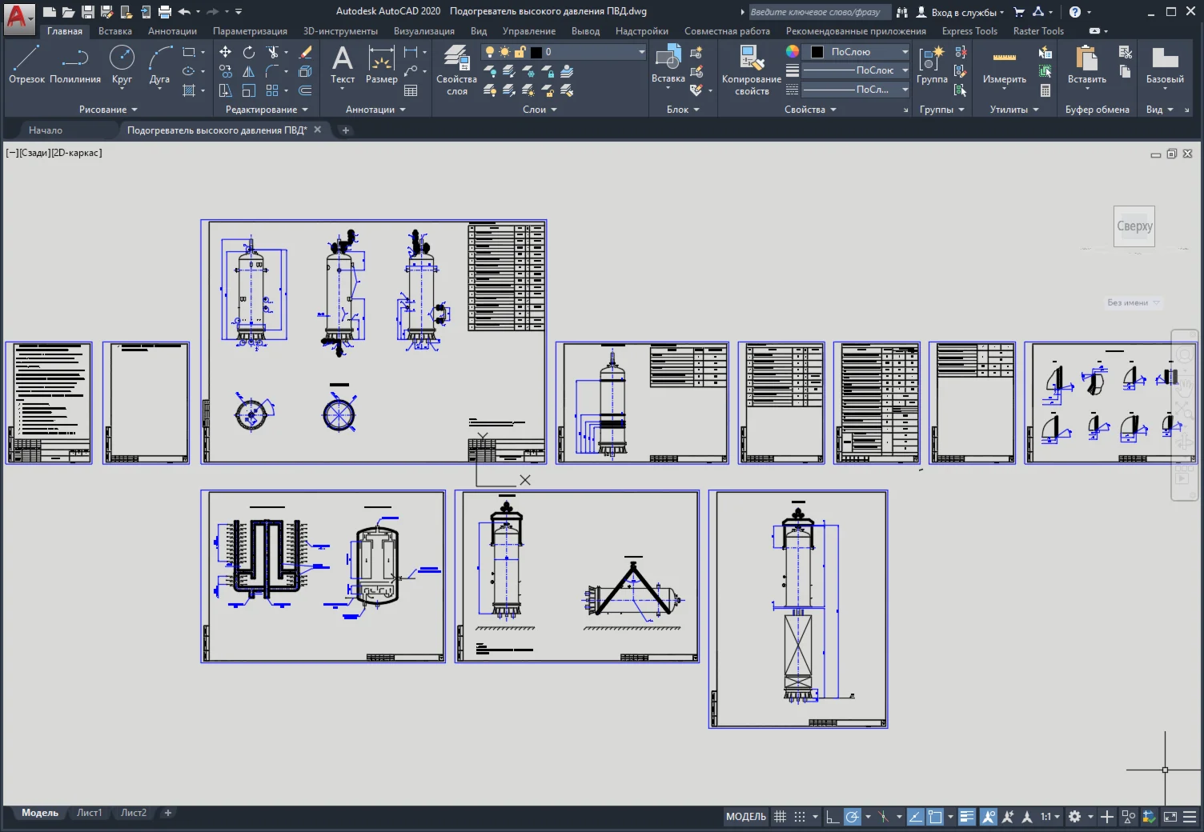
Task: Click Вход в службы sign-in button
Action: [x=959, y=12]
